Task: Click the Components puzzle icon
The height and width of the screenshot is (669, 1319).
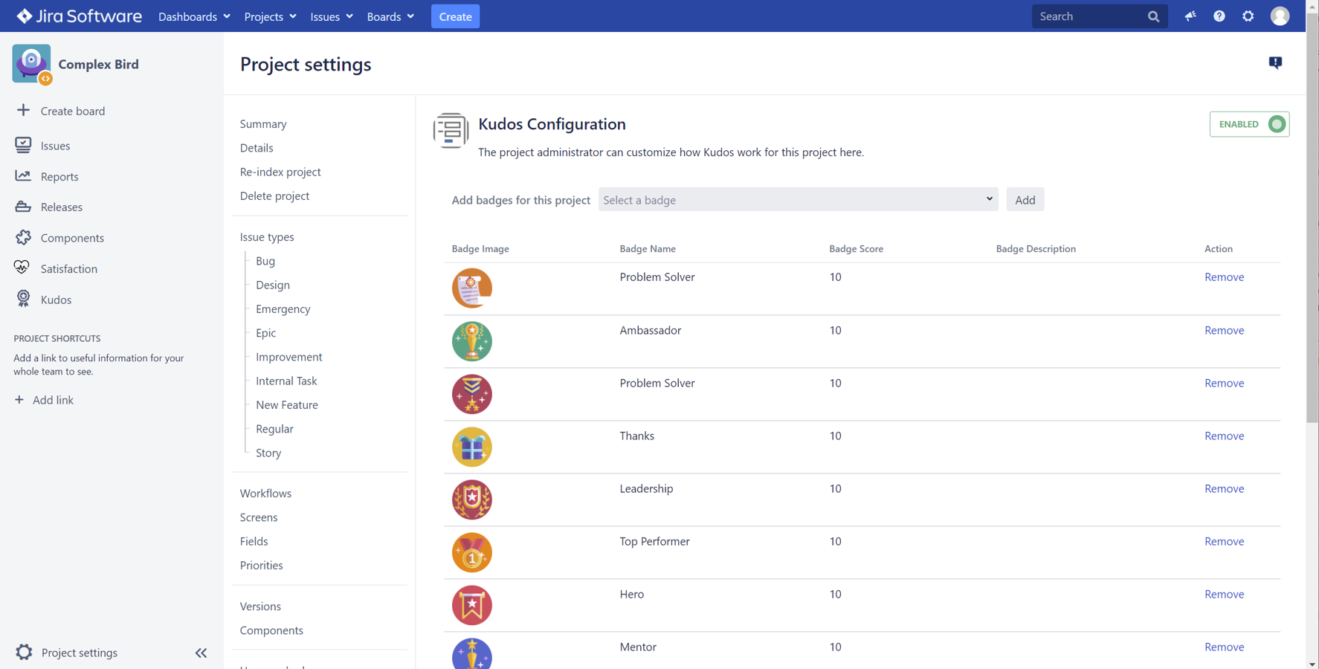Action: 23,237
